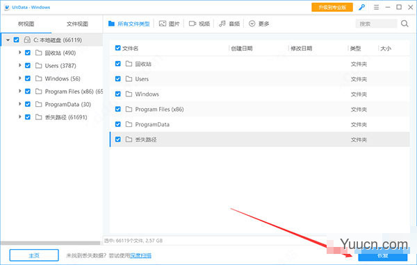417x265 pixels.
Task: Filter by 音频 file type
Action: (229, 24)
